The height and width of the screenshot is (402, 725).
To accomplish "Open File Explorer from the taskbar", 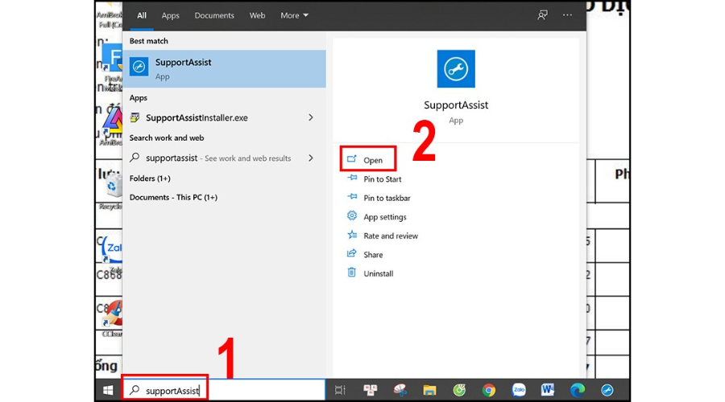I will [x=429, y=391].
